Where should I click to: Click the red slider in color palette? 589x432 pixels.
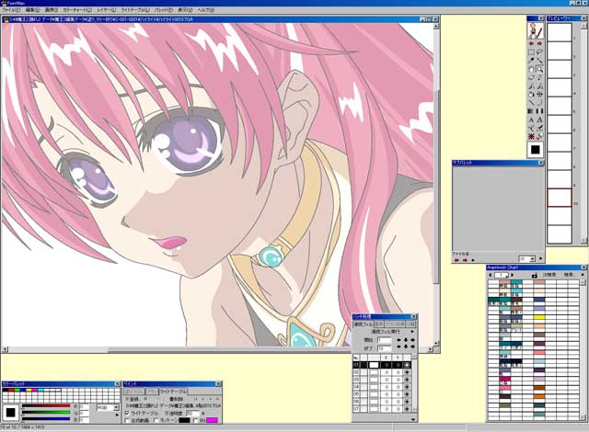[x=46, y=405]
